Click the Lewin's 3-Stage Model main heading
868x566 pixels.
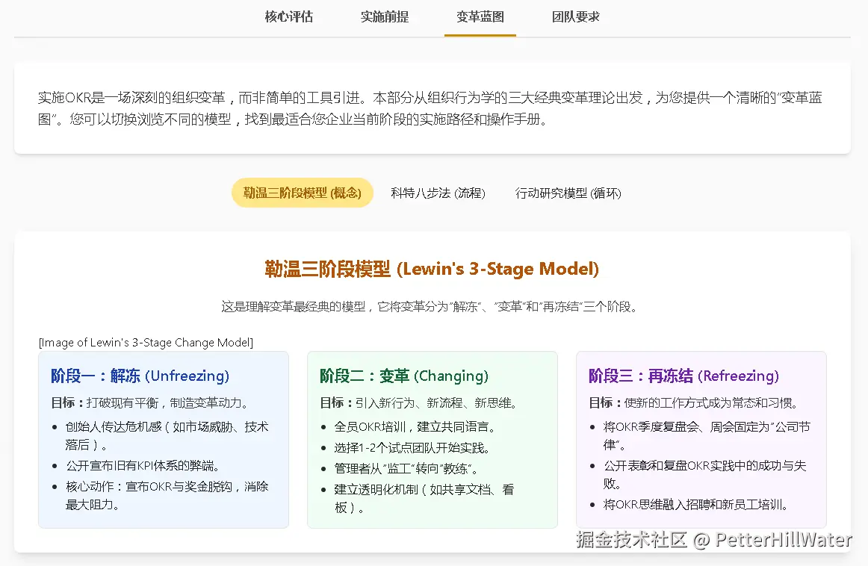click(432, 269)
